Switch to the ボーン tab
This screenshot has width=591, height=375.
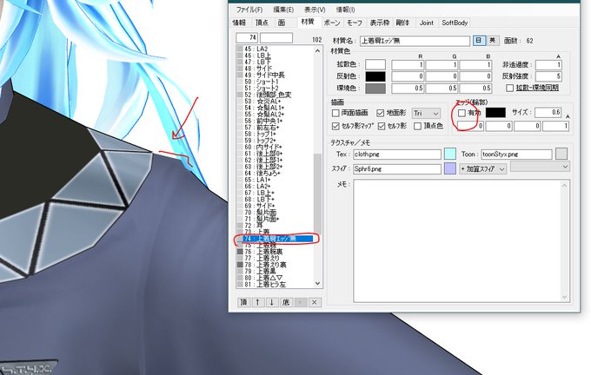pos(332,23)
